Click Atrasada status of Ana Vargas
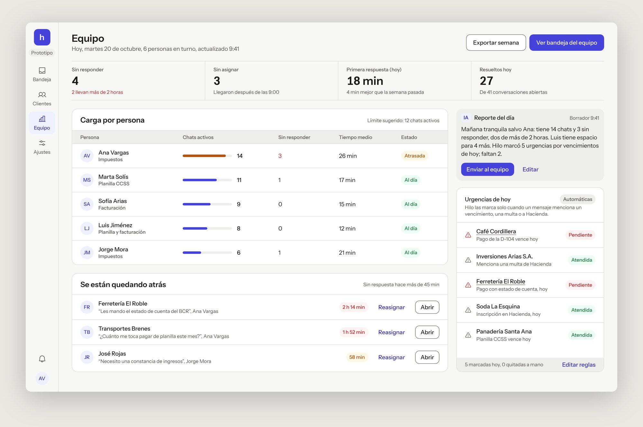643x427 pixels. 414,156
